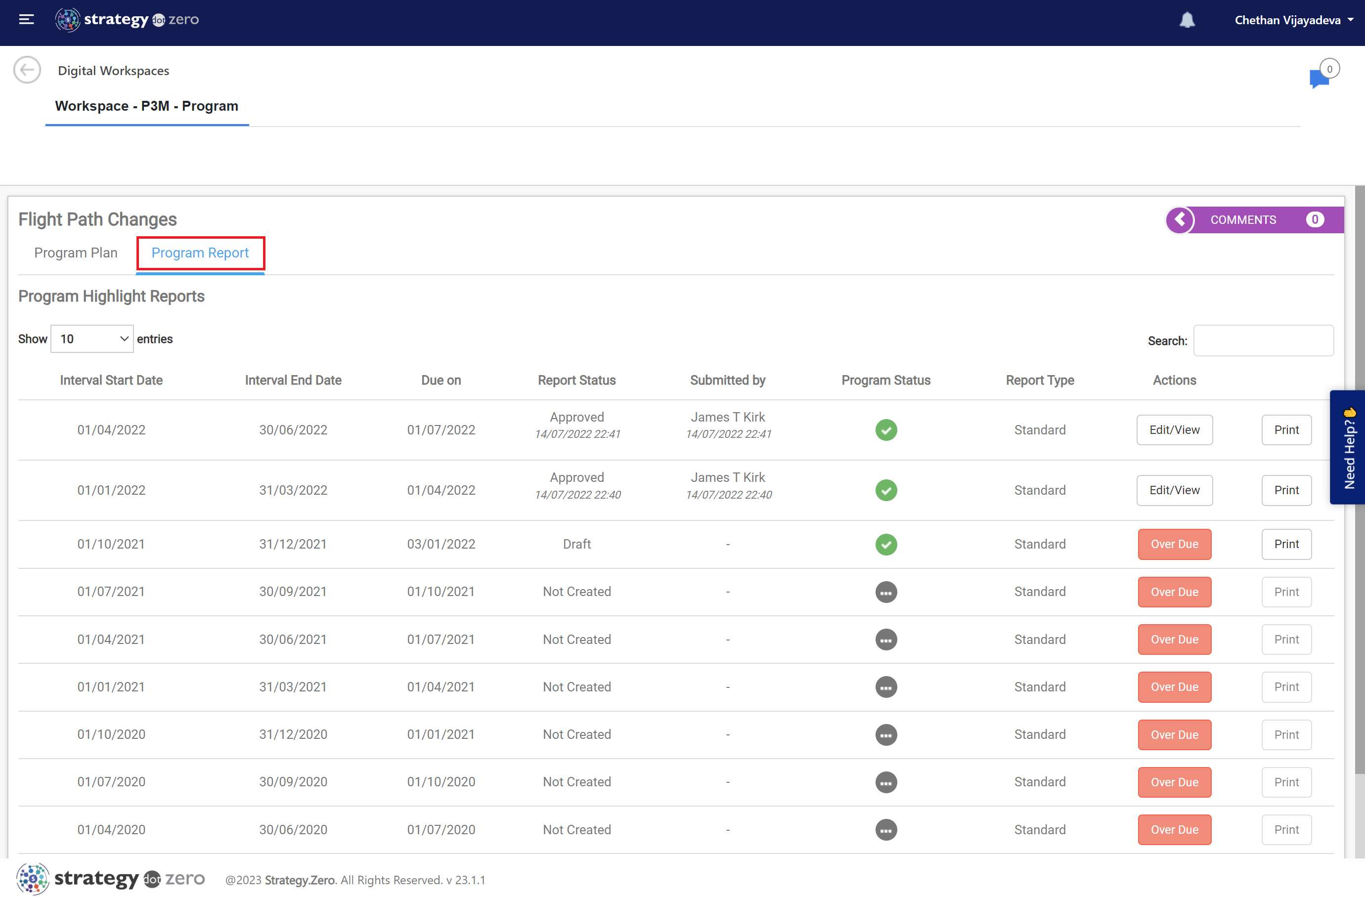Screen dimensions: 1365x897
Task: Open the blue chat comments bubble
Action: [x=1319, y=79]
